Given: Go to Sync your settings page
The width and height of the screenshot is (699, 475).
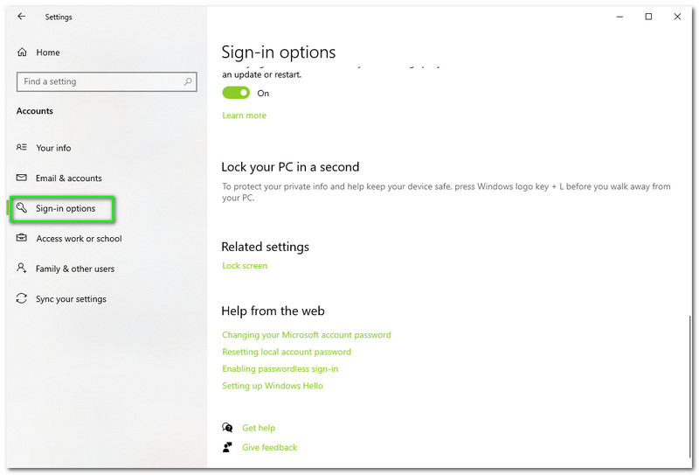Looking at the screenshot, I should [71, 299].
